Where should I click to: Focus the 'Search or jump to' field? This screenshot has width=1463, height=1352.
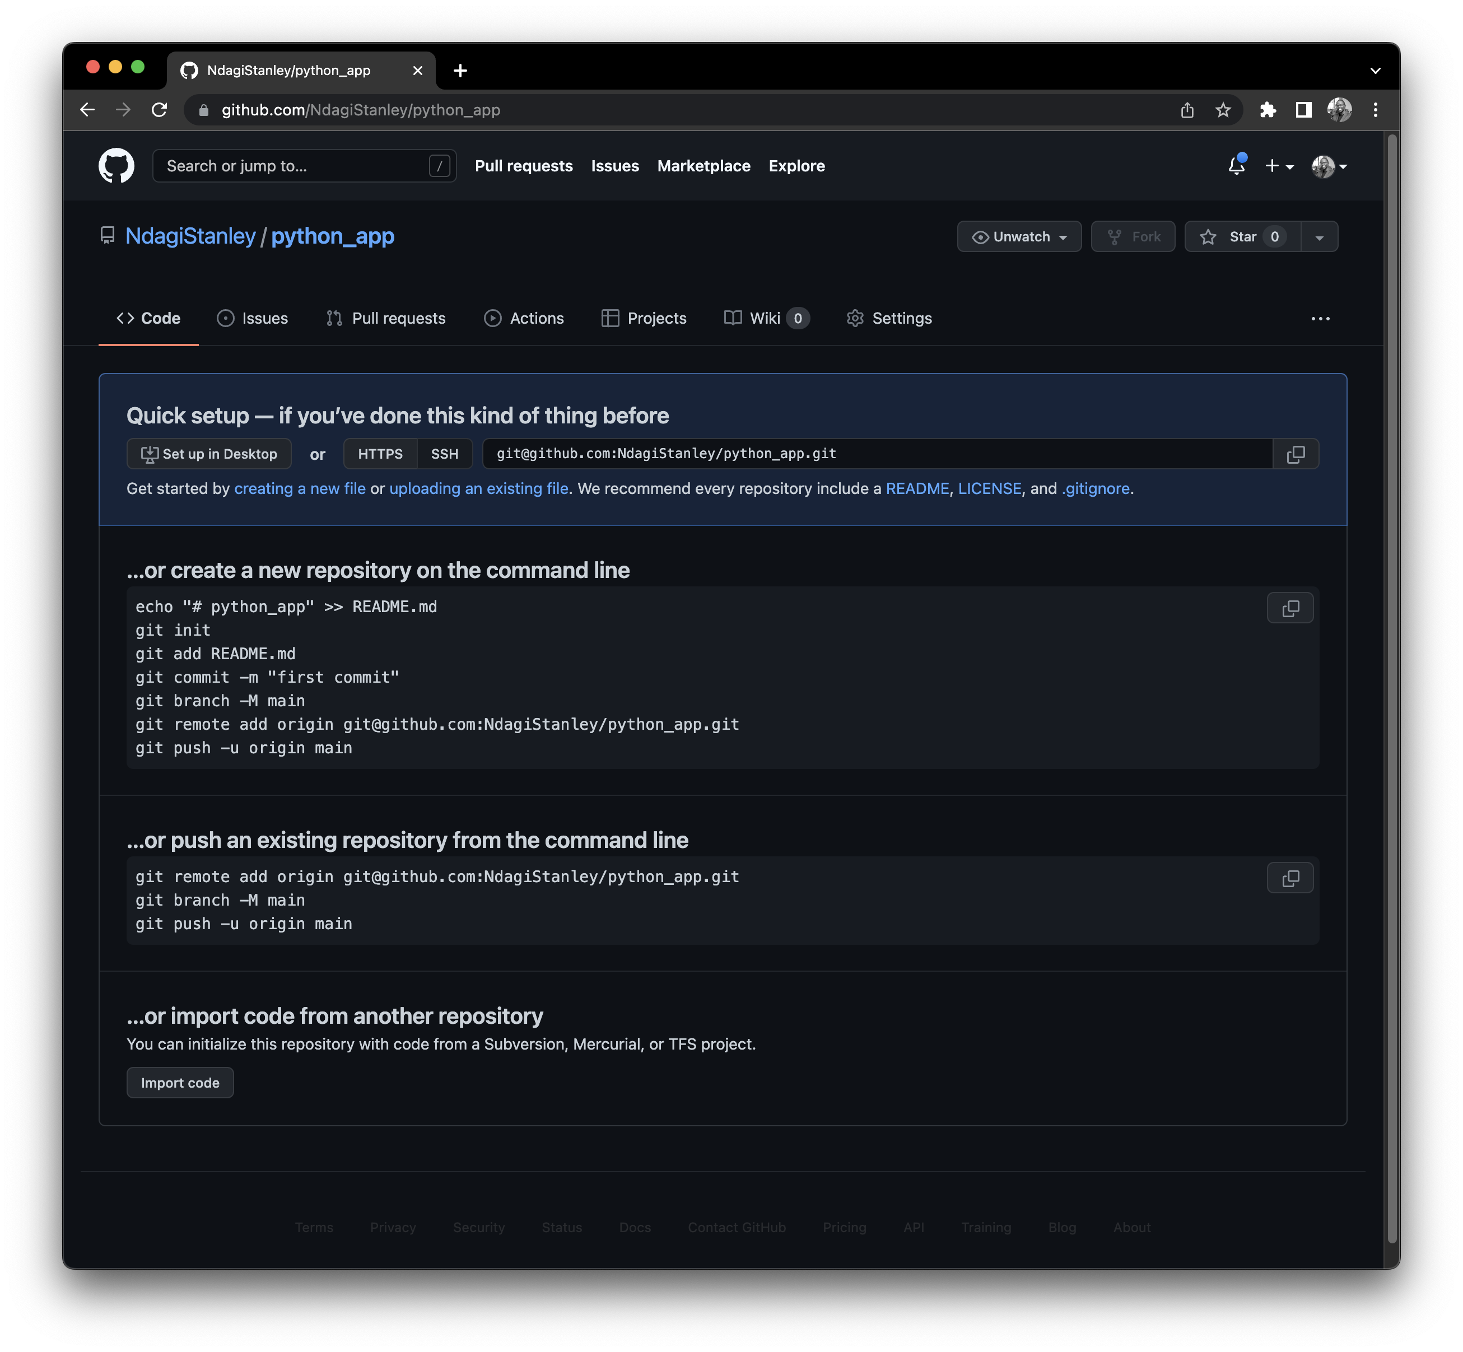(292, 166)
